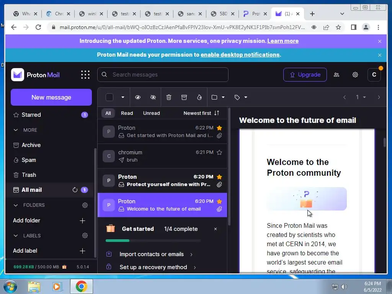Open Windows Explorer from taskbar
Viewport: 392px width, 294px height.
tap(34, 286)
